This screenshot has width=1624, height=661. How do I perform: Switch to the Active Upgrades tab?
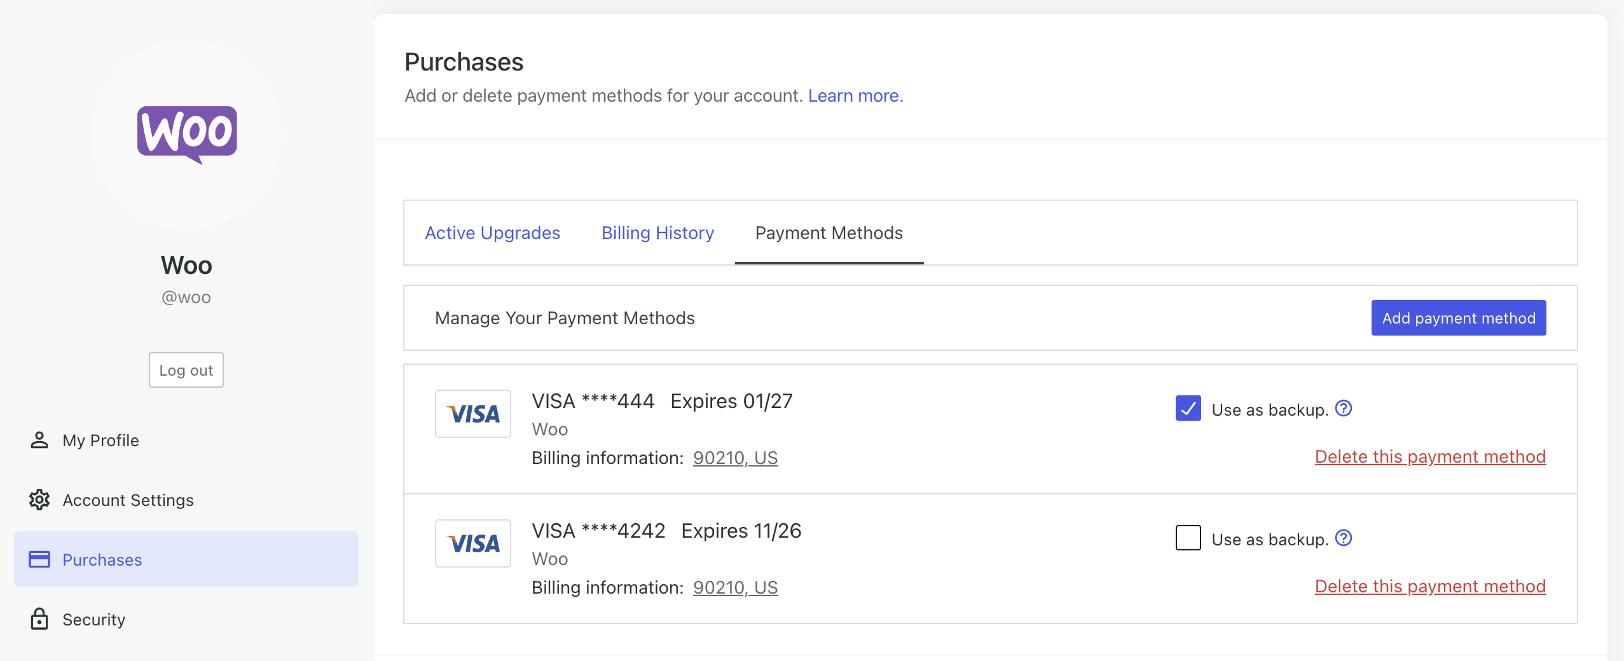[x=492, y=233]
